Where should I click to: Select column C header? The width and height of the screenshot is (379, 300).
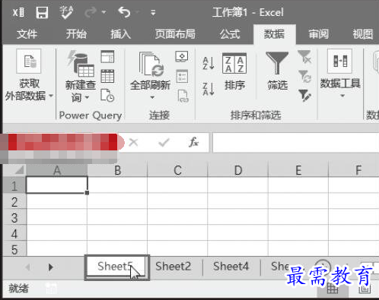pos(177,170)
